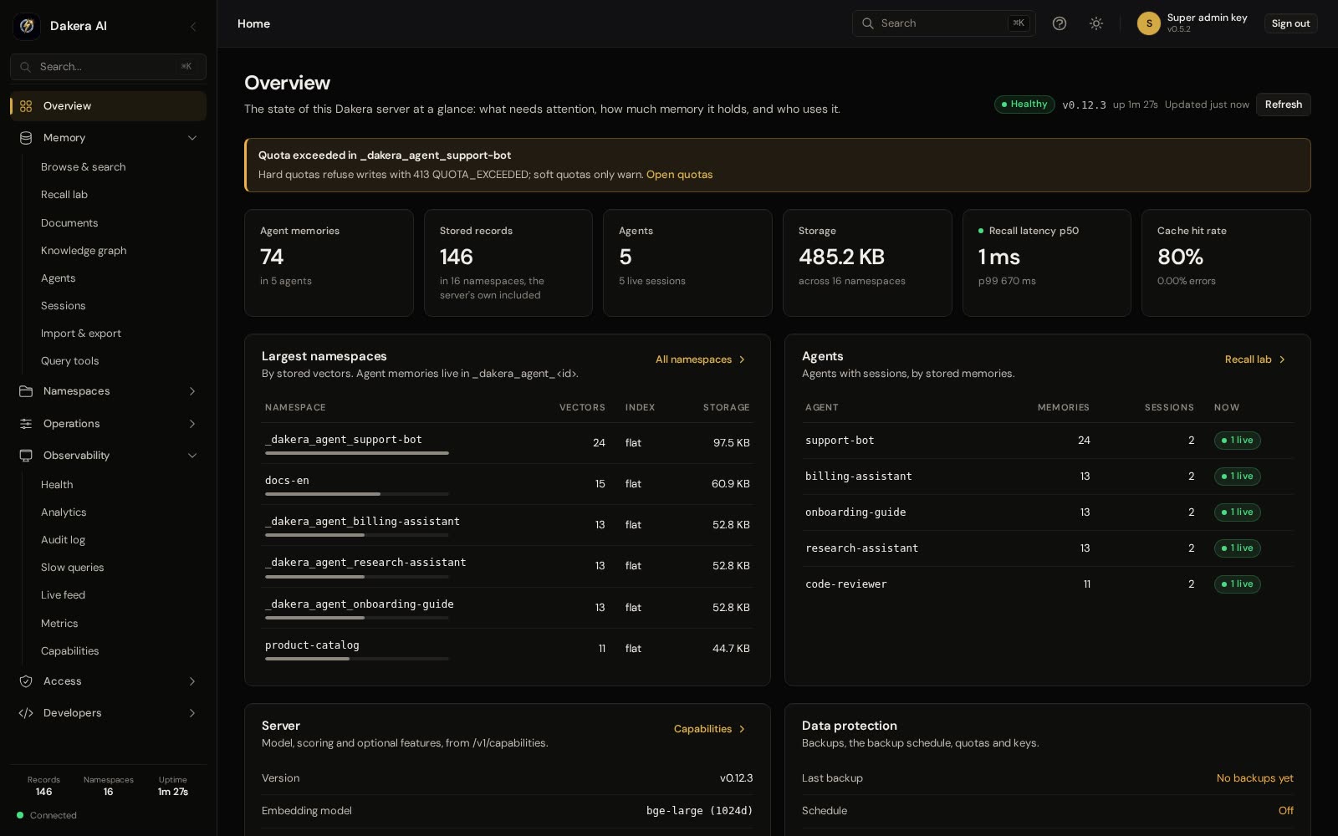Image resolution: width=1338 pixels, height=836 pixels.
Task: Click the No backups yet link
Action: click(x=1254, y=778)
